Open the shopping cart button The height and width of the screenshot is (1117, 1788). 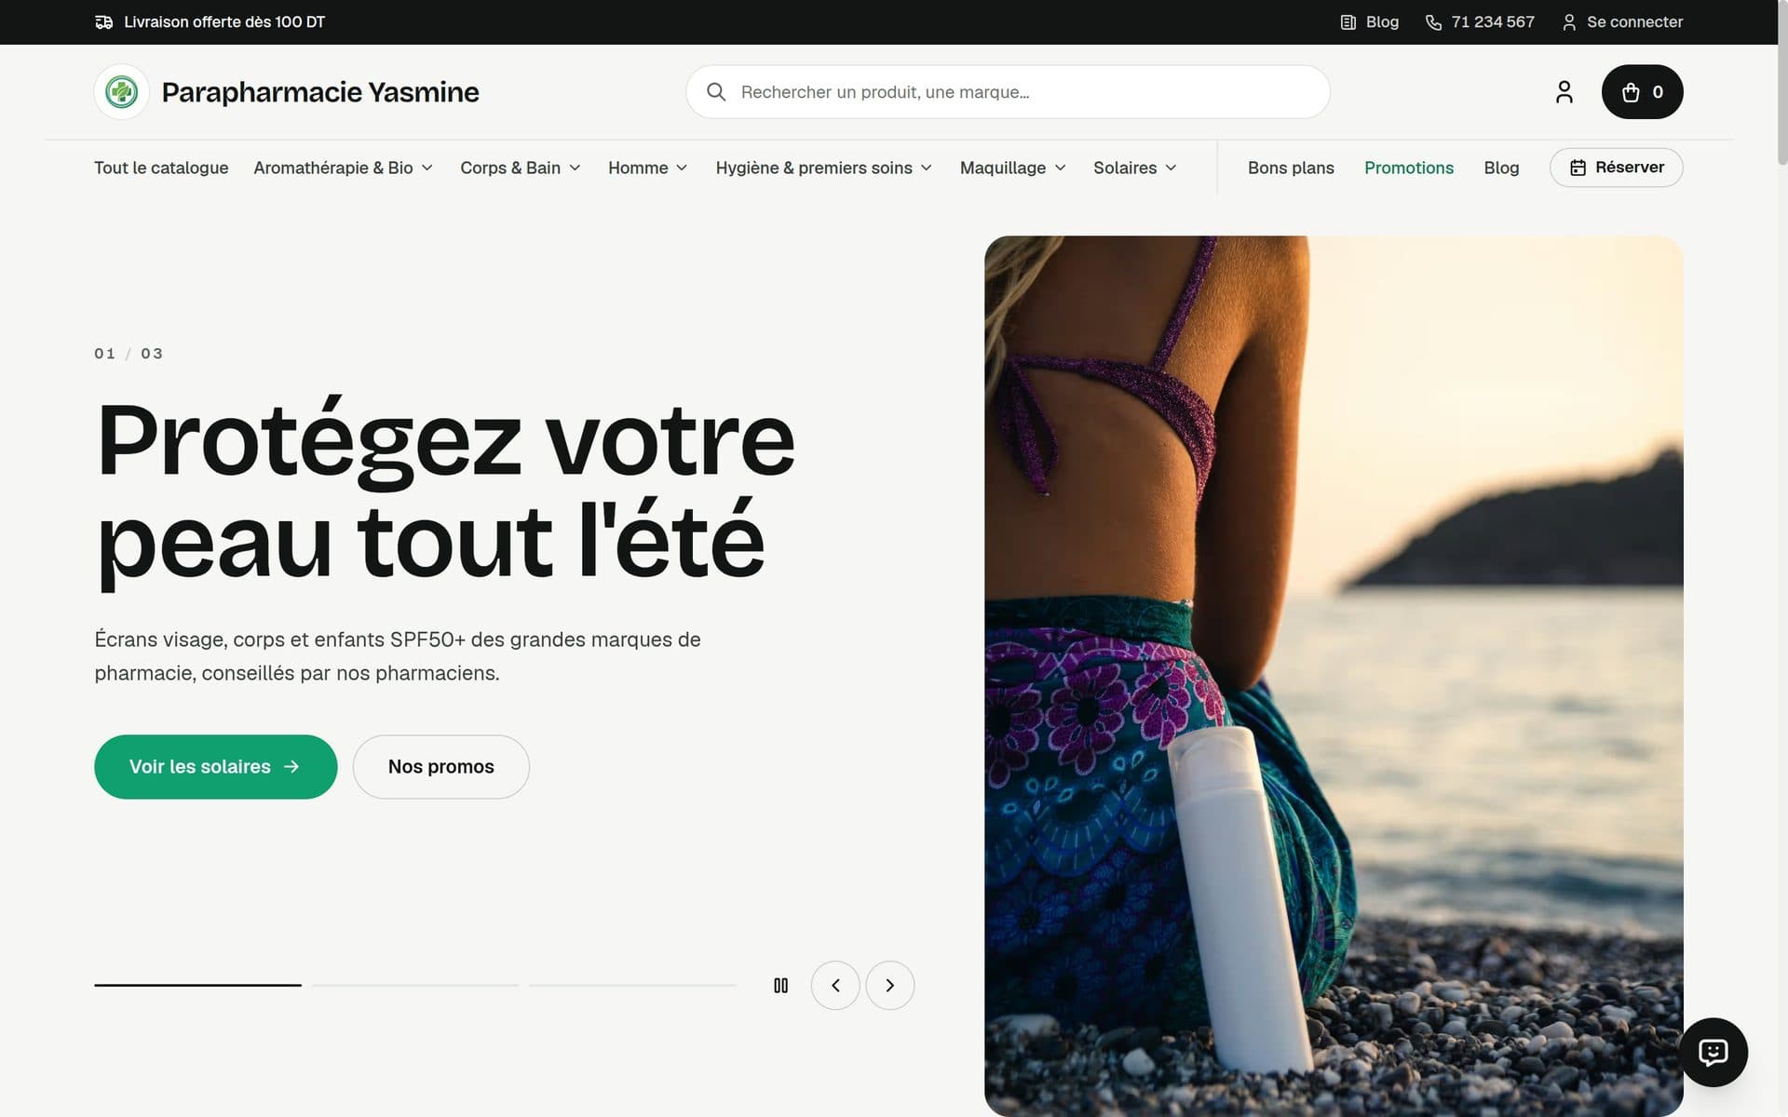point(1642,92)
